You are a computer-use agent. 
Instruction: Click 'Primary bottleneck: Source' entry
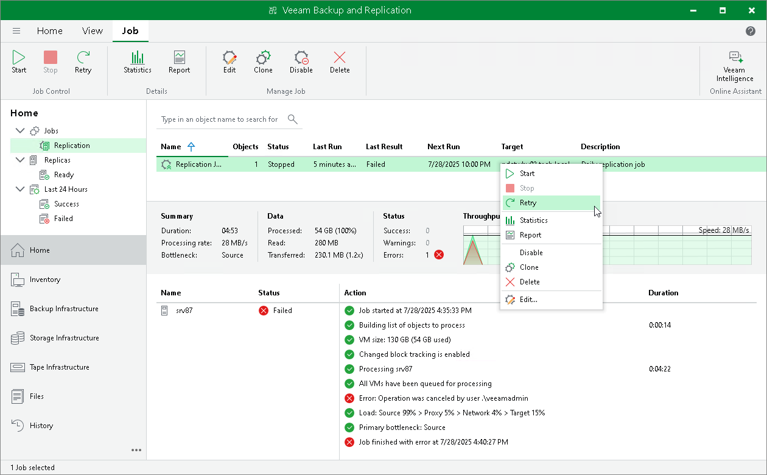click(x=402, y=427)
